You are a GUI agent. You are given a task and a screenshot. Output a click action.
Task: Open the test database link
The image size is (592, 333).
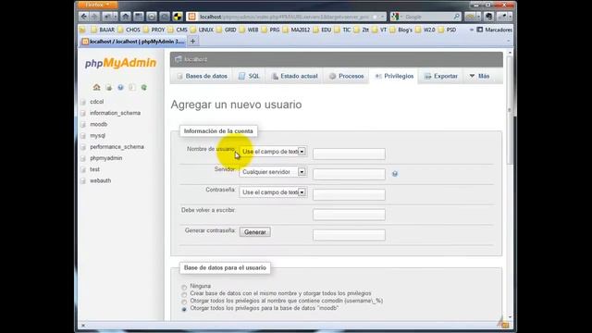(94, 169)
